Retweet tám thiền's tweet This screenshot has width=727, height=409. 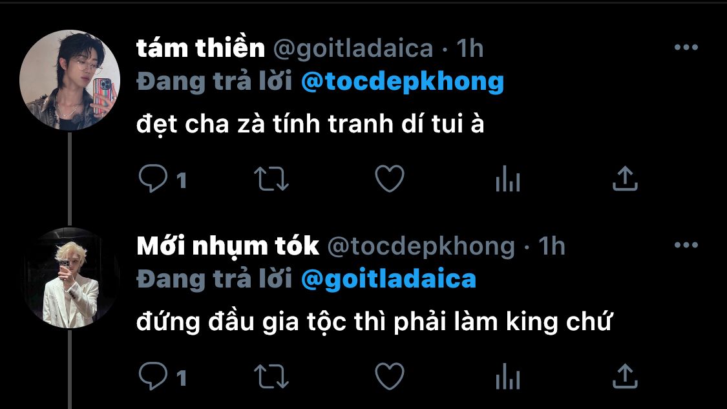(271, 180)
